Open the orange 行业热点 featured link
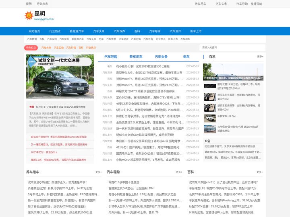Image resolution: width=290 pixels, height=217 pixels. point(91,47)
